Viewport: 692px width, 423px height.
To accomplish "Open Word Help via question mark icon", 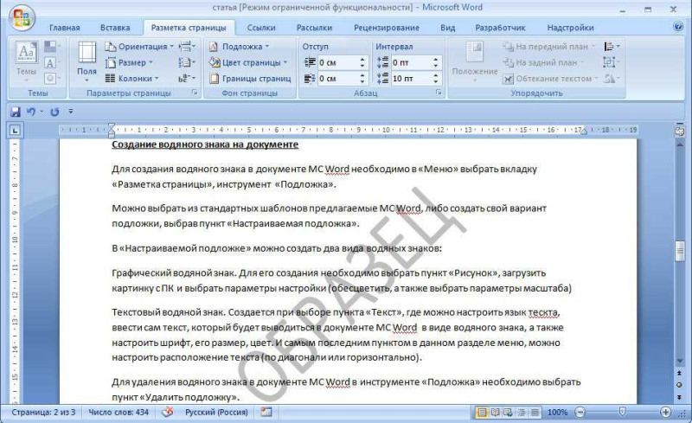I will (x=679, y=28).
